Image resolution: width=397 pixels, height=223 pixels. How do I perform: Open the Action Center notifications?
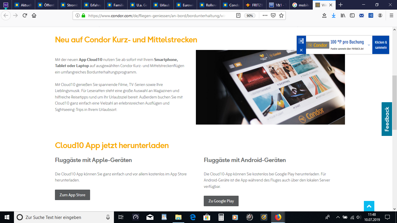pyautogui.click(x=387, y=217)
